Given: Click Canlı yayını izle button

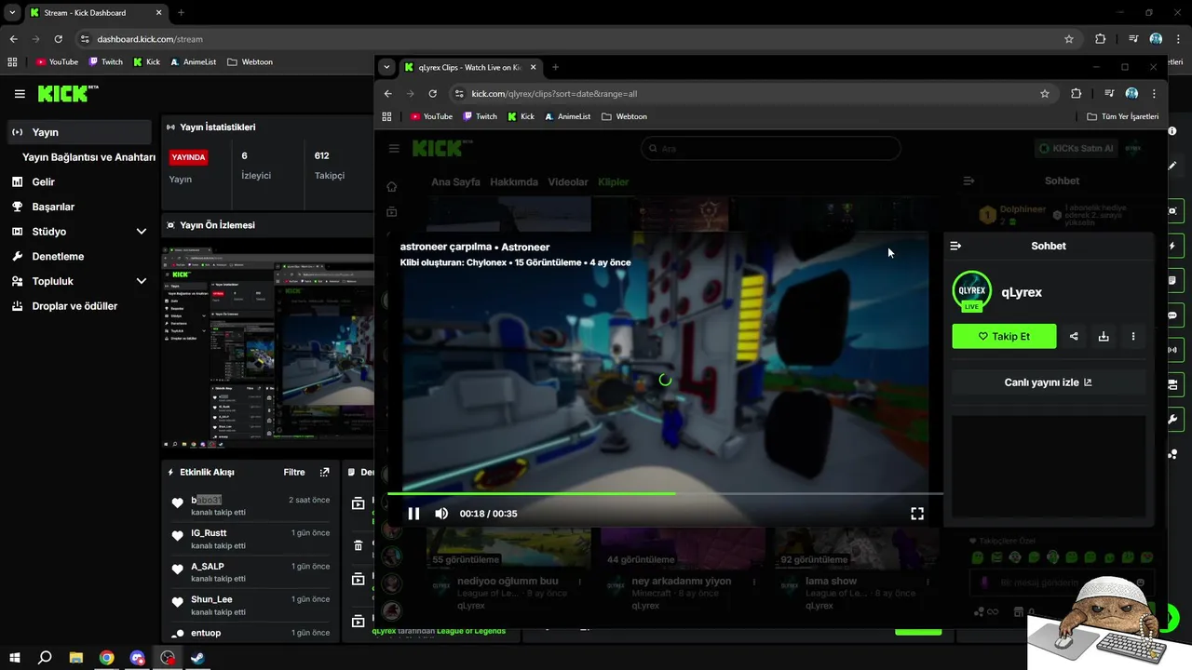Looking at the screenshot, I should click(1049, 382).
